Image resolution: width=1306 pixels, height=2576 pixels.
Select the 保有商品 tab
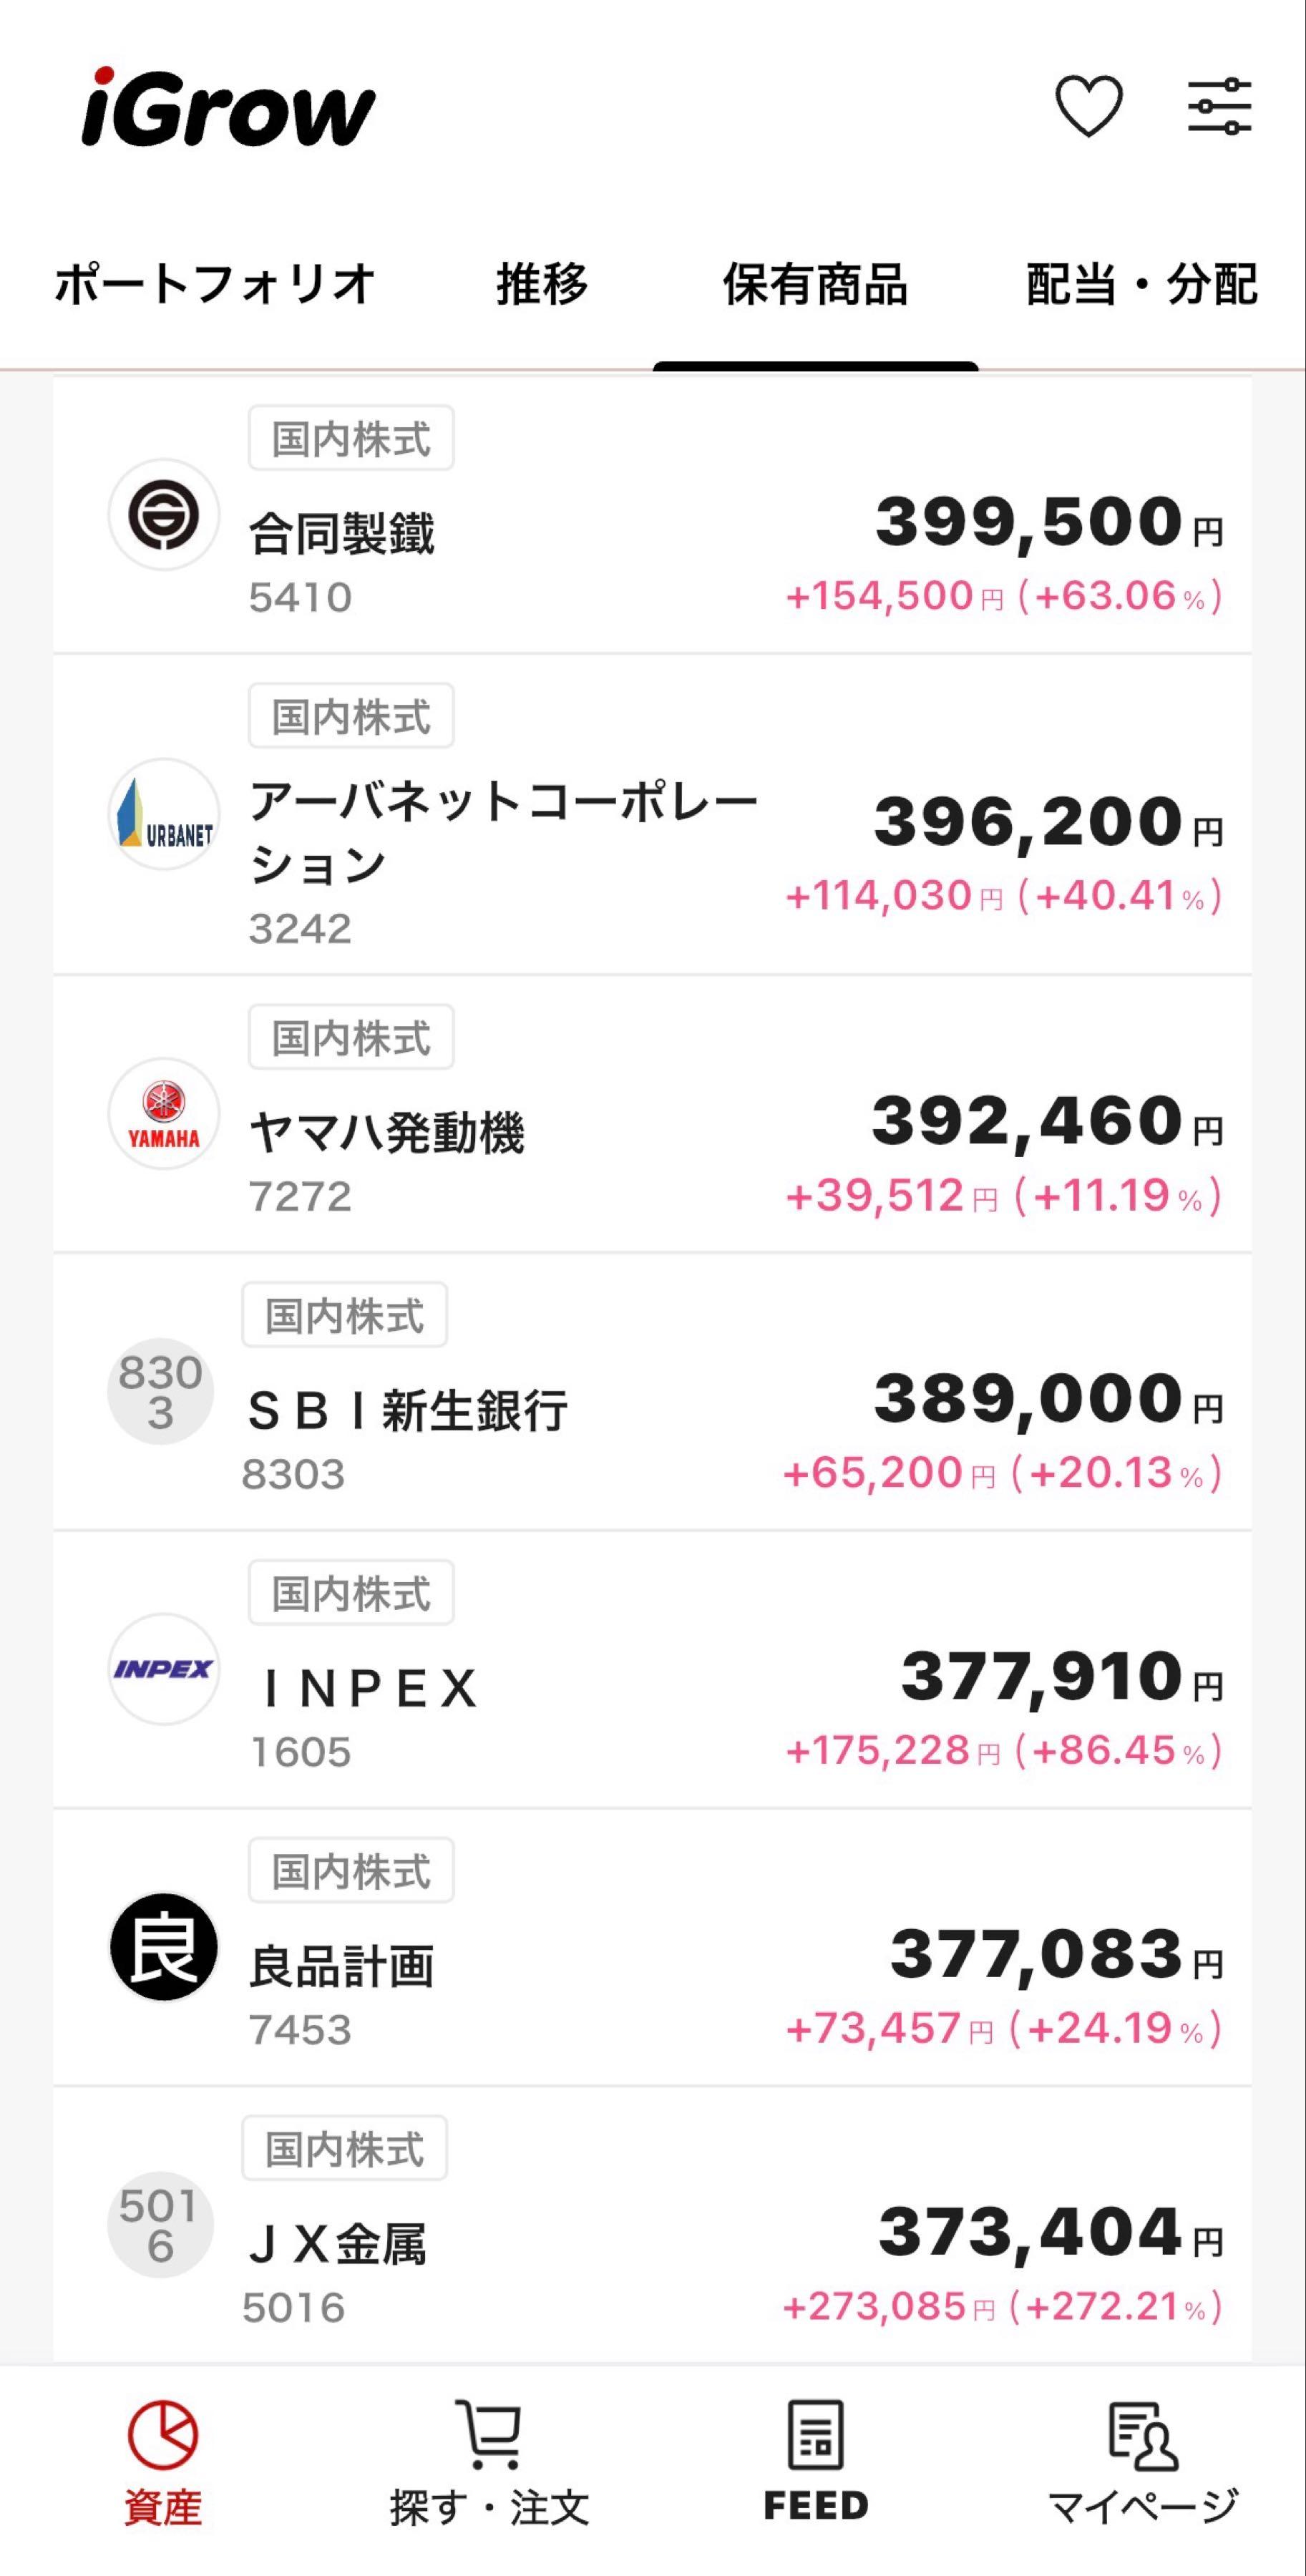pyautogui.click(x=815, y=284)
